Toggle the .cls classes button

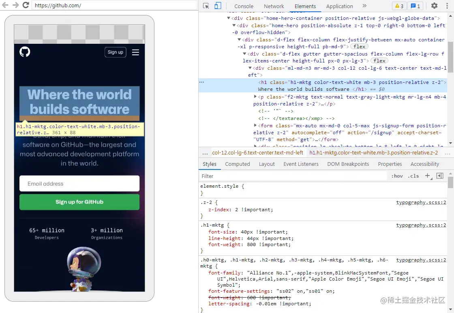(x=413, y=176)
